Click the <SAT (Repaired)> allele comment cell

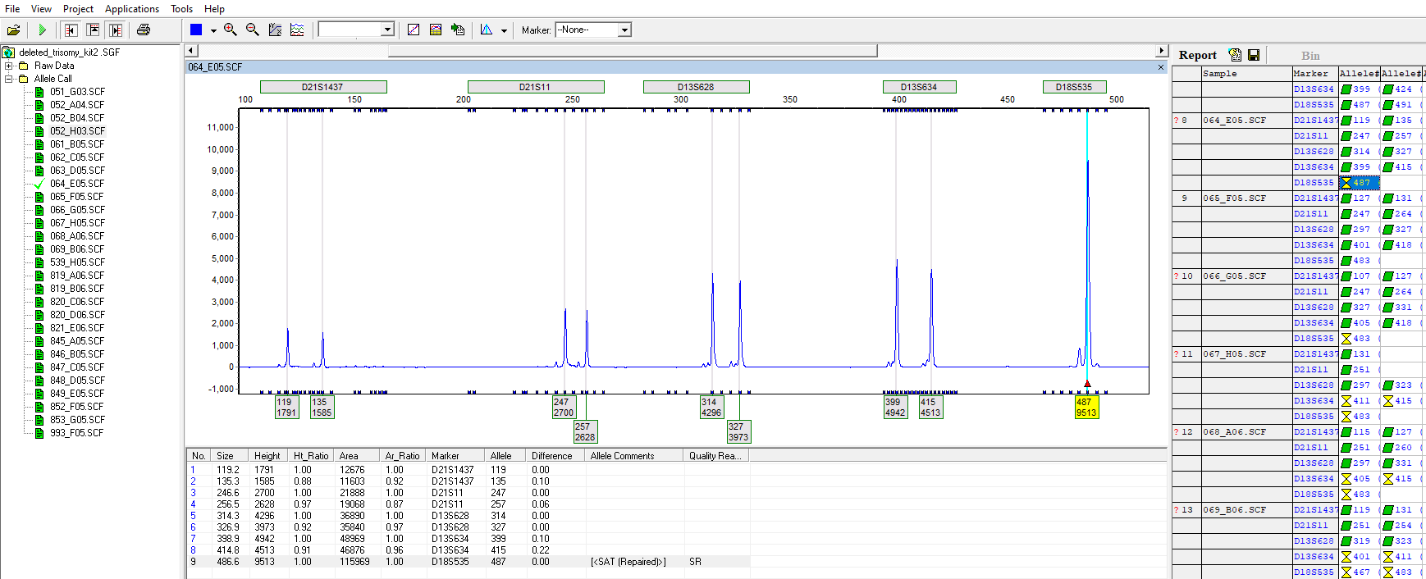click(634, 562)
